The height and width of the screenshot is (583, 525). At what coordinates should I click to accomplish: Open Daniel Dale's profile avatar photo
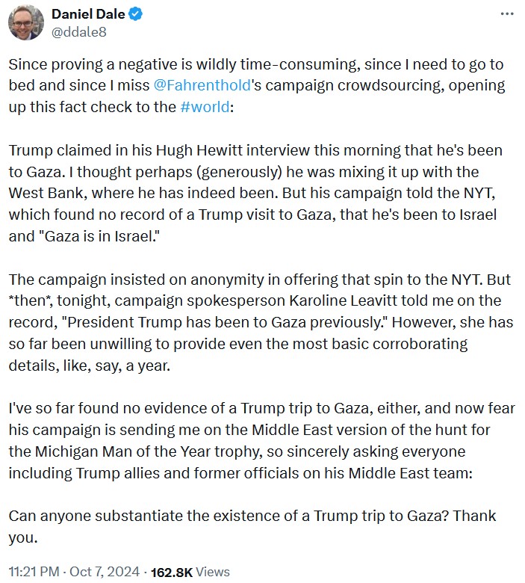(x=25, y=22)
